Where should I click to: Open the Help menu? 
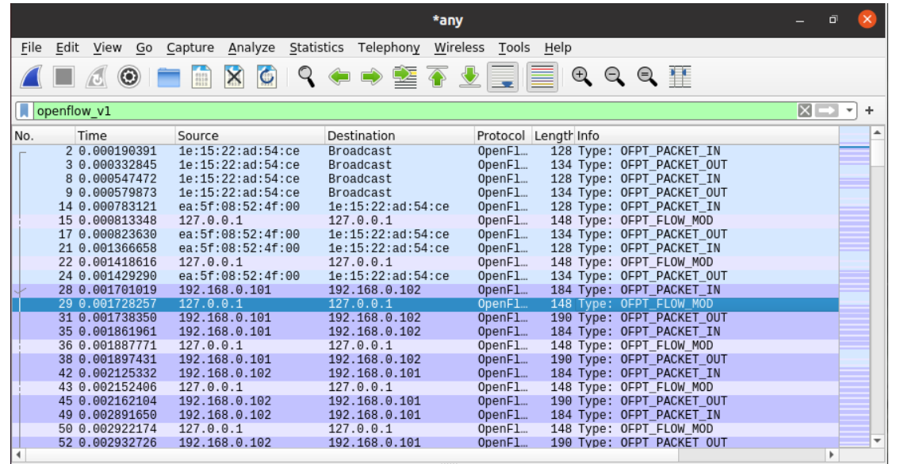[557, 48]
